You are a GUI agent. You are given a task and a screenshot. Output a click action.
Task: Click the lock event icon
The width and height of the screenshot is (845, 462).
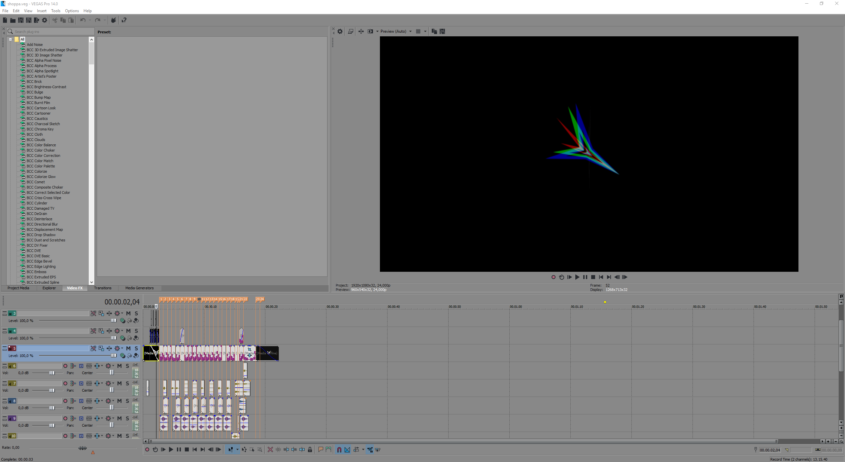tap(310, 450)
